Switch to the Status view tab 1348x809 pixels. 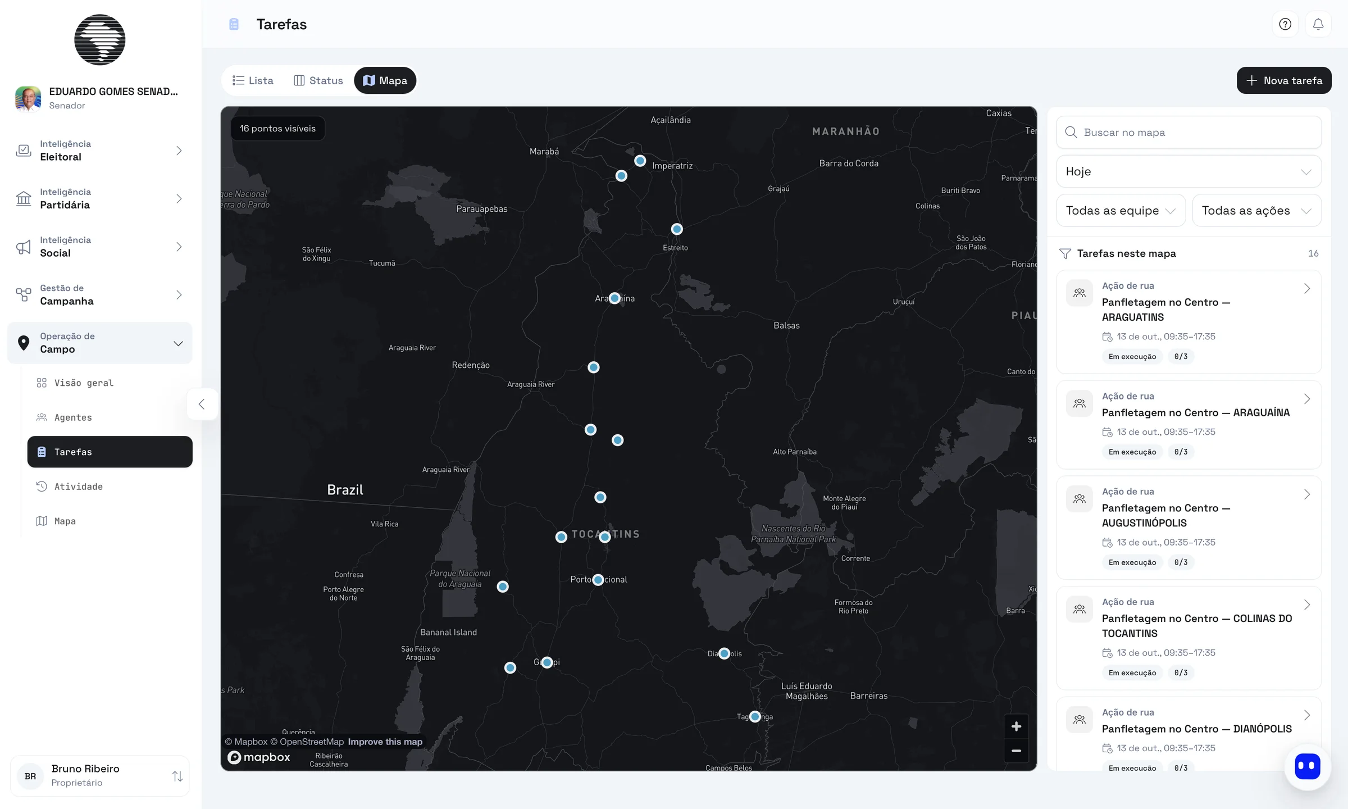[x=318, y=80]
